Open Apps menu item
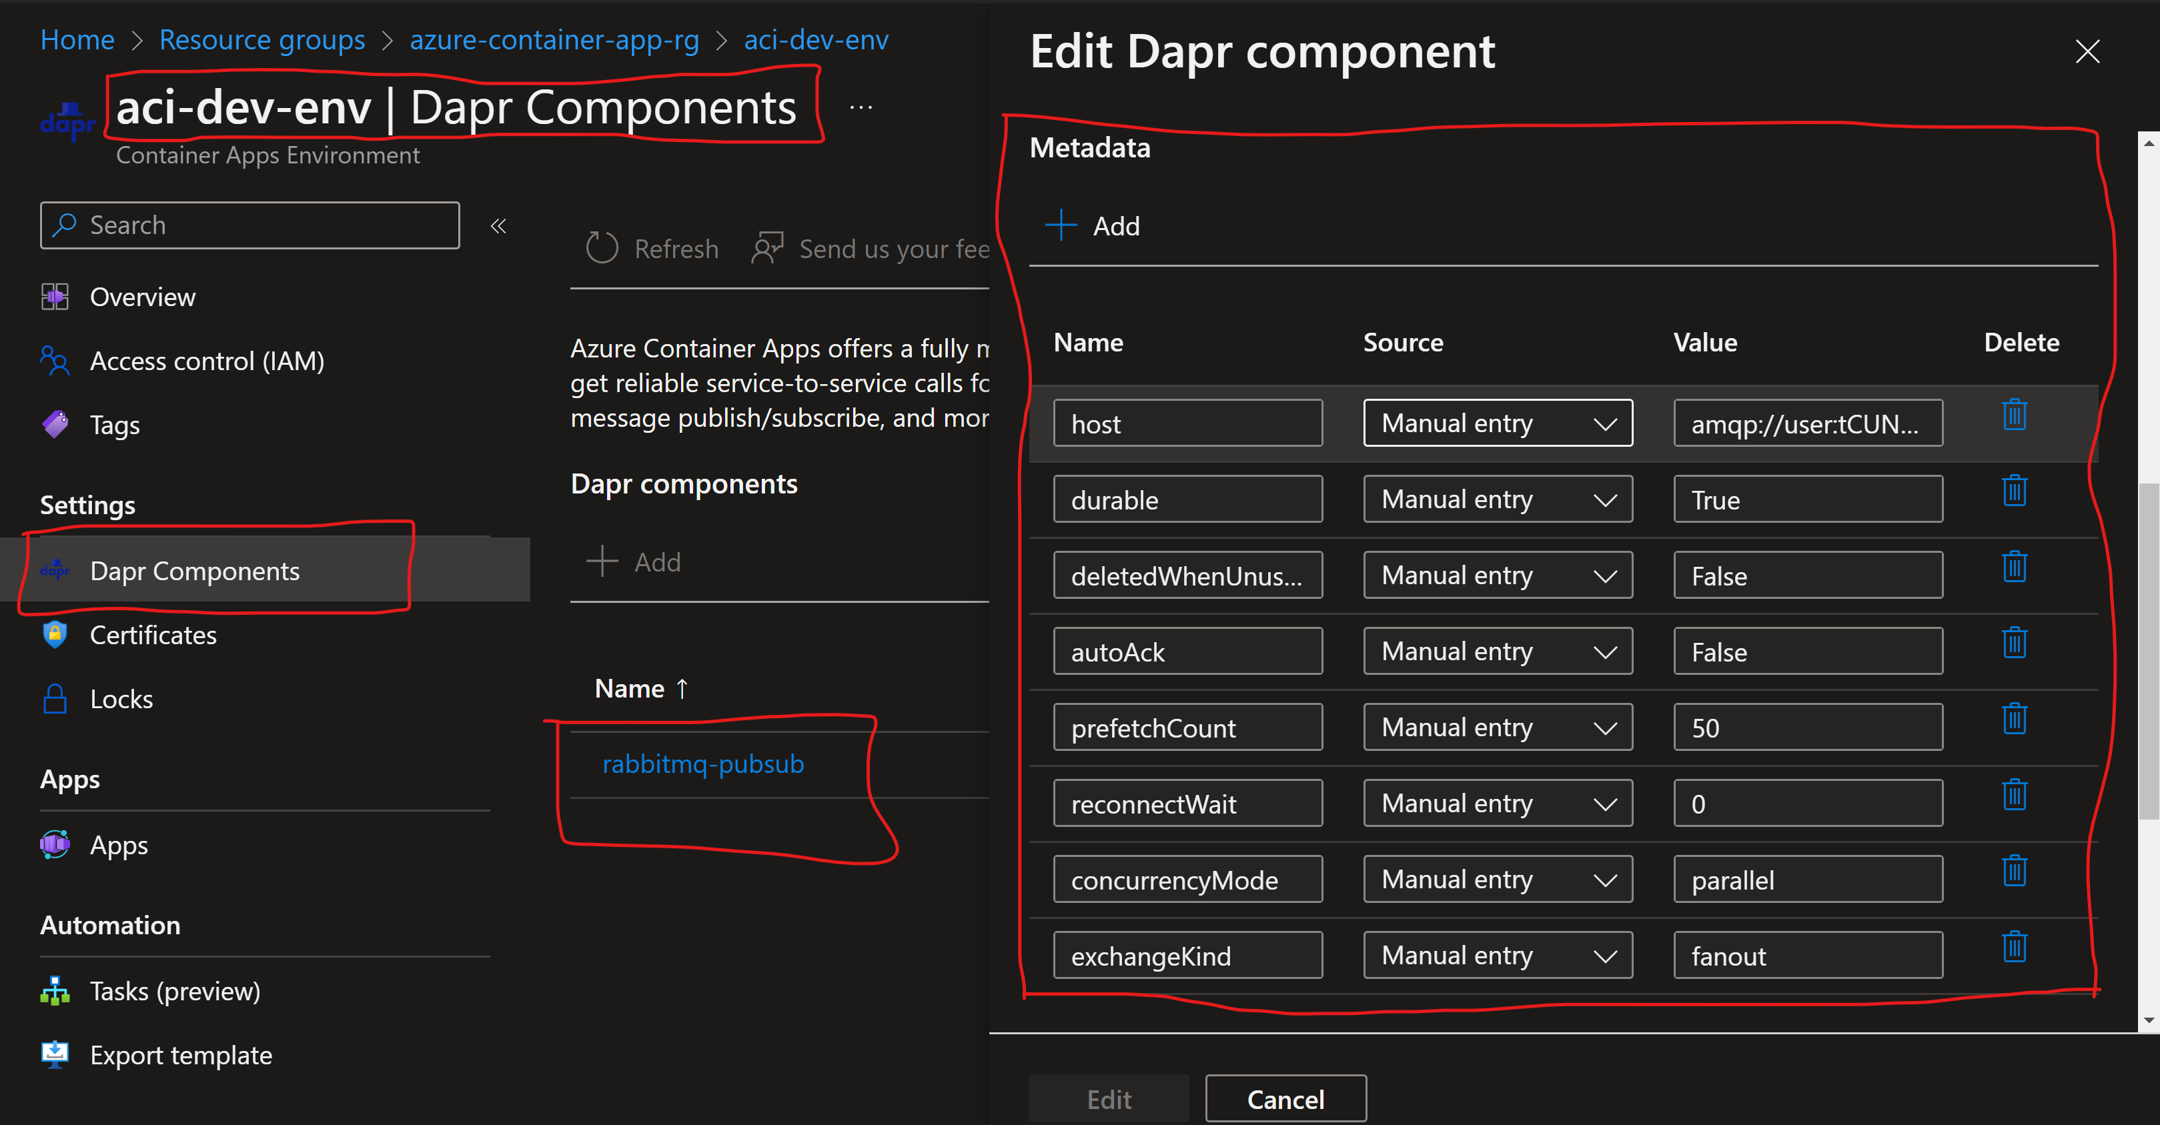This screenshot has height=1125, width=2160. pos(119,845)
